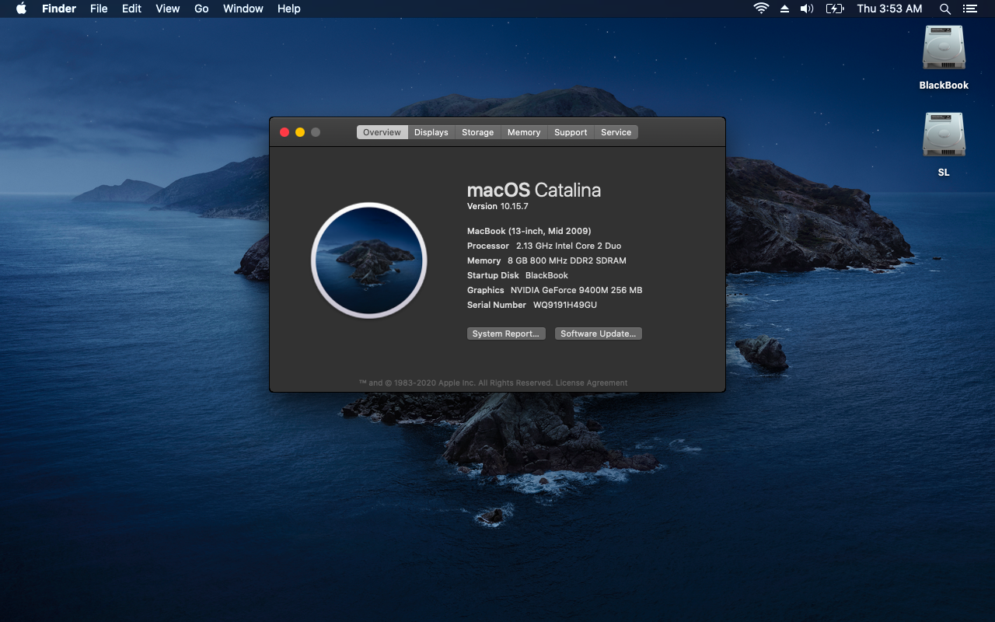Click the System Report button
This screenshot has height=622, width=995.
pos(505,334)
